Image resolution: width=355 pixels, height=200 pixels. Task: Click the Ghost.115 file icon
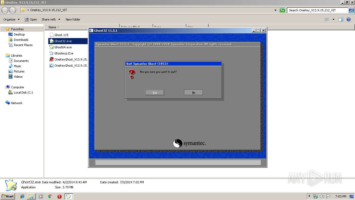pos(52,35)
